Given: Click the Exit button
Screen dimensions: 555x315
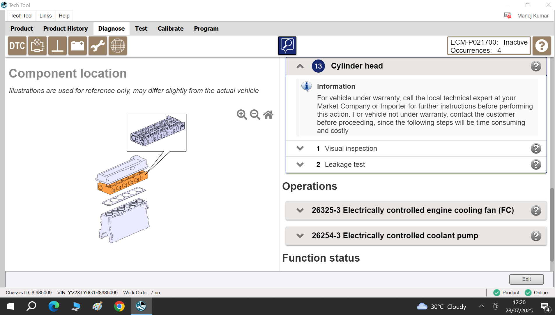Looking at the screenshot, I should (x=526, y=279).
